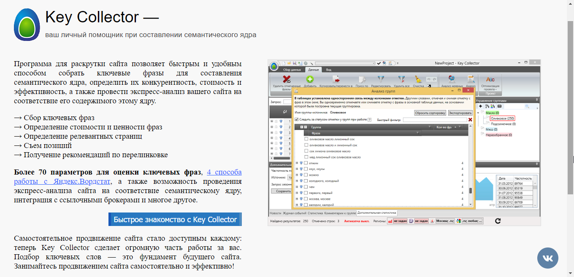Image resolution: width=574 pixels, height=277 pixels.
Task: Tick the checkbox of group 'можно'
Action: click(306, 175)
